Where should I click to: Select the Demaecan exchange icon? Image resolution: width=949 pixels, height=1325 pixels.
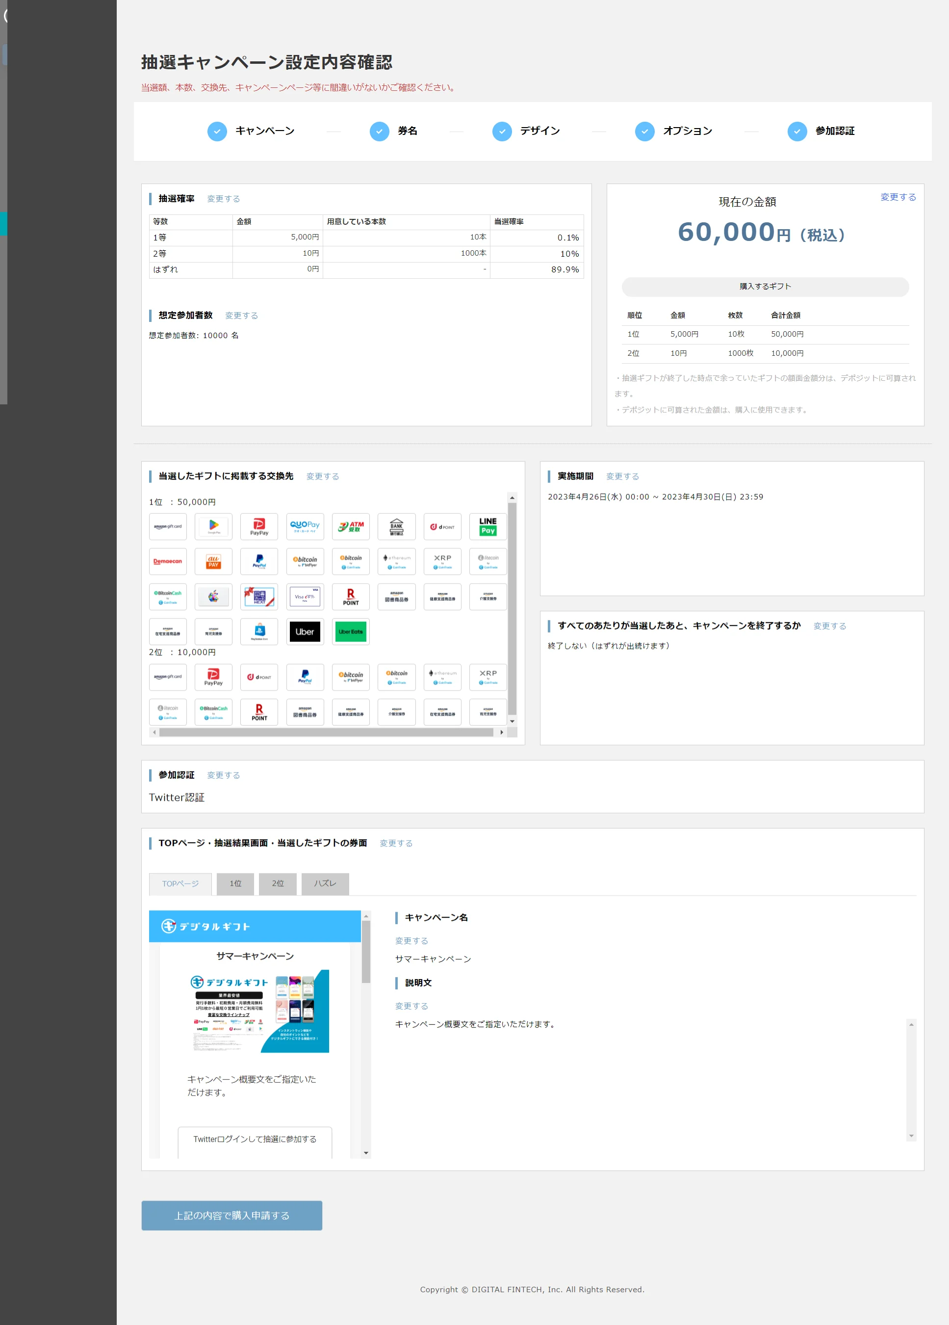168,561
